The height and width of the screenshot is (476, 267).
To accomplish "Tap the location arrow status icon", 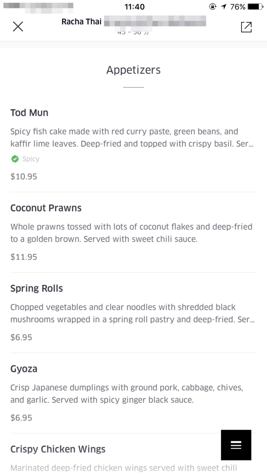I will 224,7.
